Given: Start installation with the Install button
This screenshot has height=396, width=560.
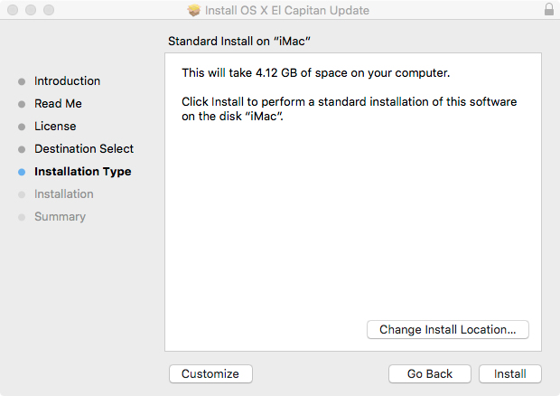Looking at the screenshot, I should 510,373.
